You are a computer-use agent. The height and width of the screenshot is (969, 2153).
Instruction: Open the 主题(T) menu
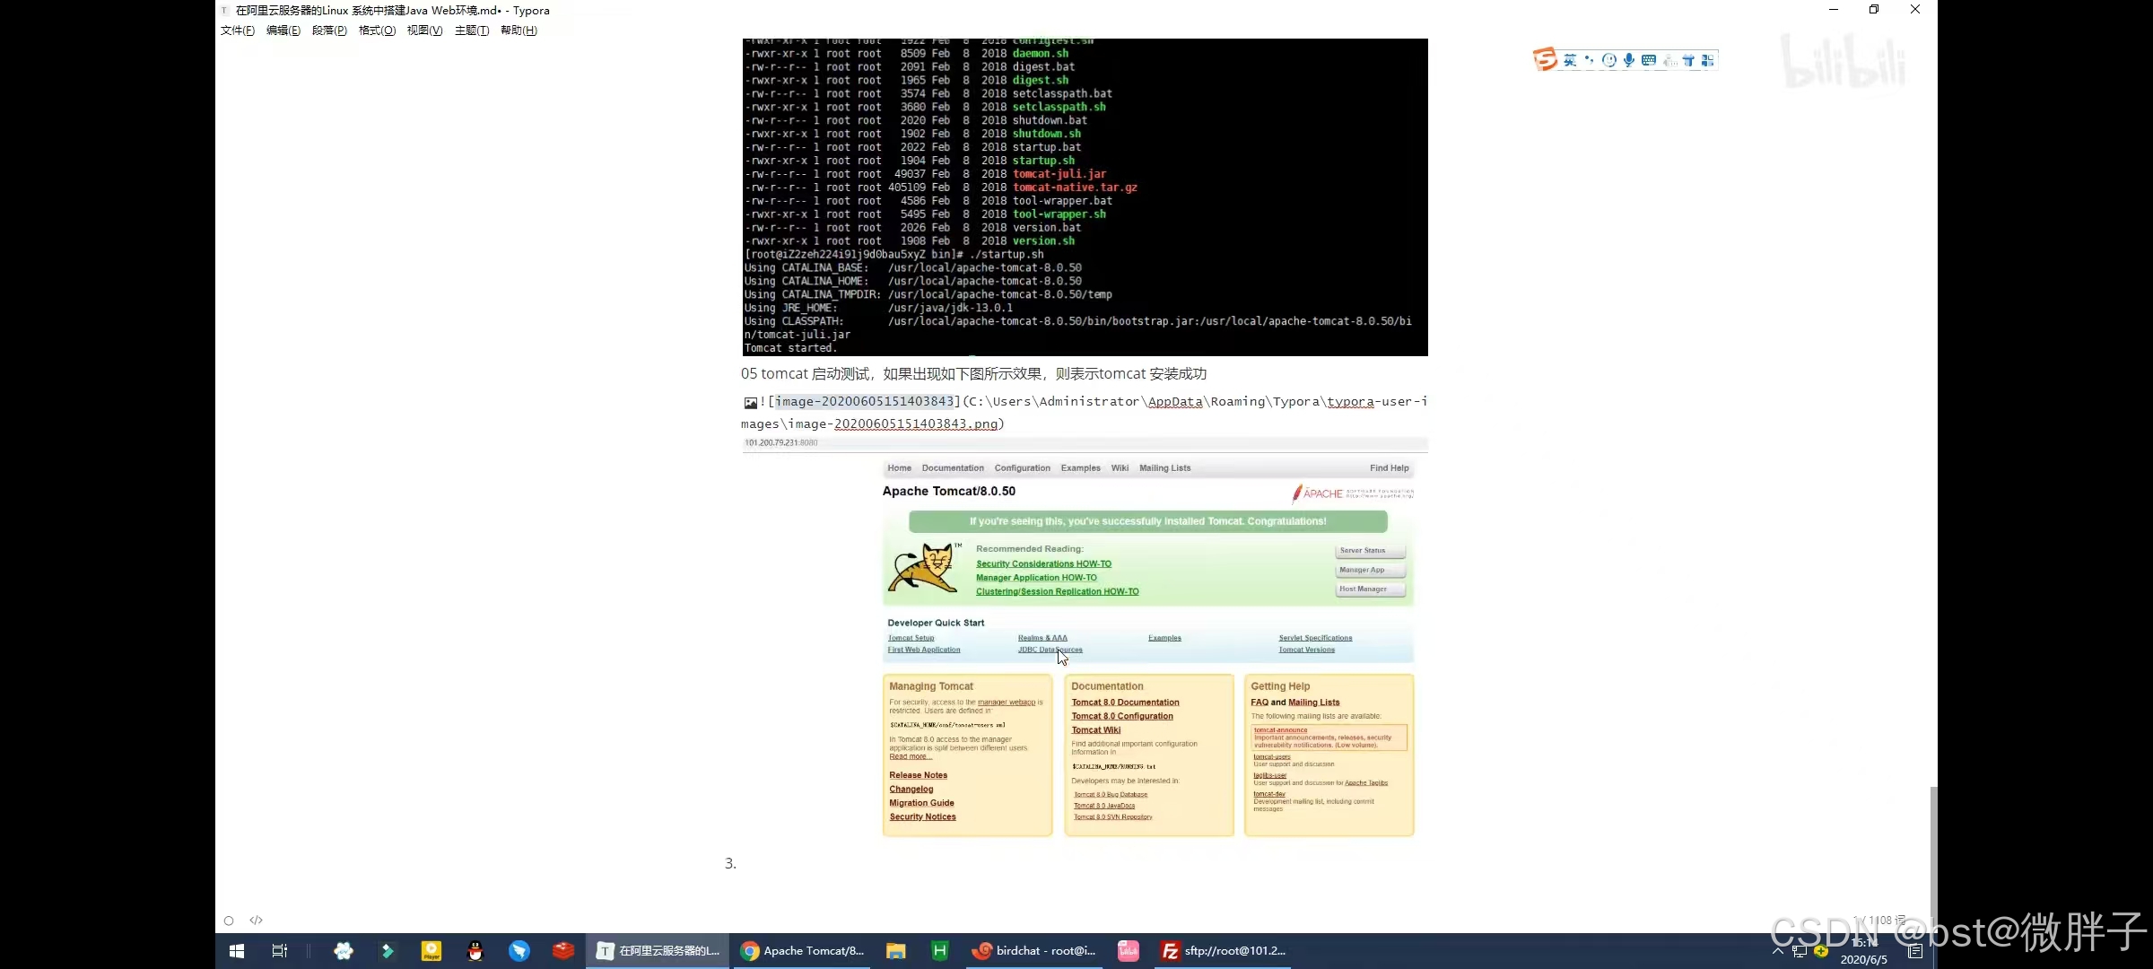click(471, 31)
